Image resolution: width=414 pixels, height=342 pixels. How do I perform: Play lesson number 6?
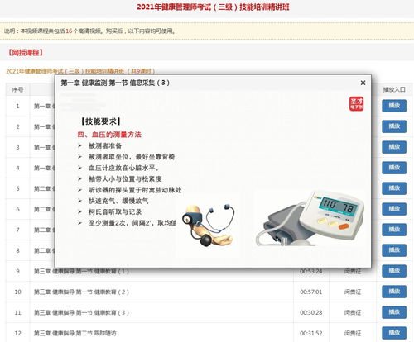[394, 209]
